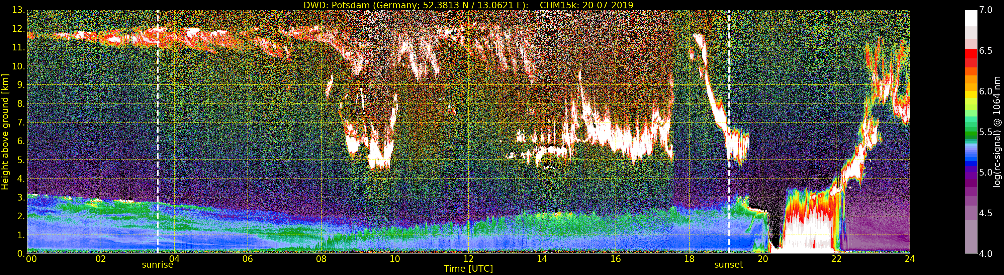This screenshot has width=1004, height=275.
Task: Click the y-axis tick label '8.'
Action: [21, 103]
